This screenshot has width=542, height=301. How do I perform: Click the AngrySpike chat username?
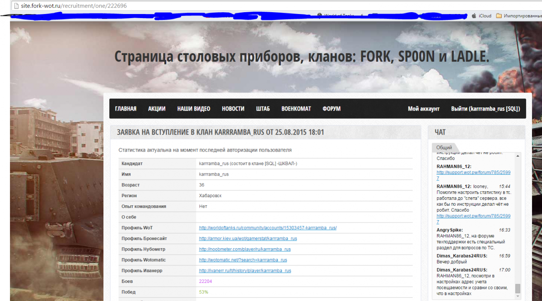click(x=450, y=230)
